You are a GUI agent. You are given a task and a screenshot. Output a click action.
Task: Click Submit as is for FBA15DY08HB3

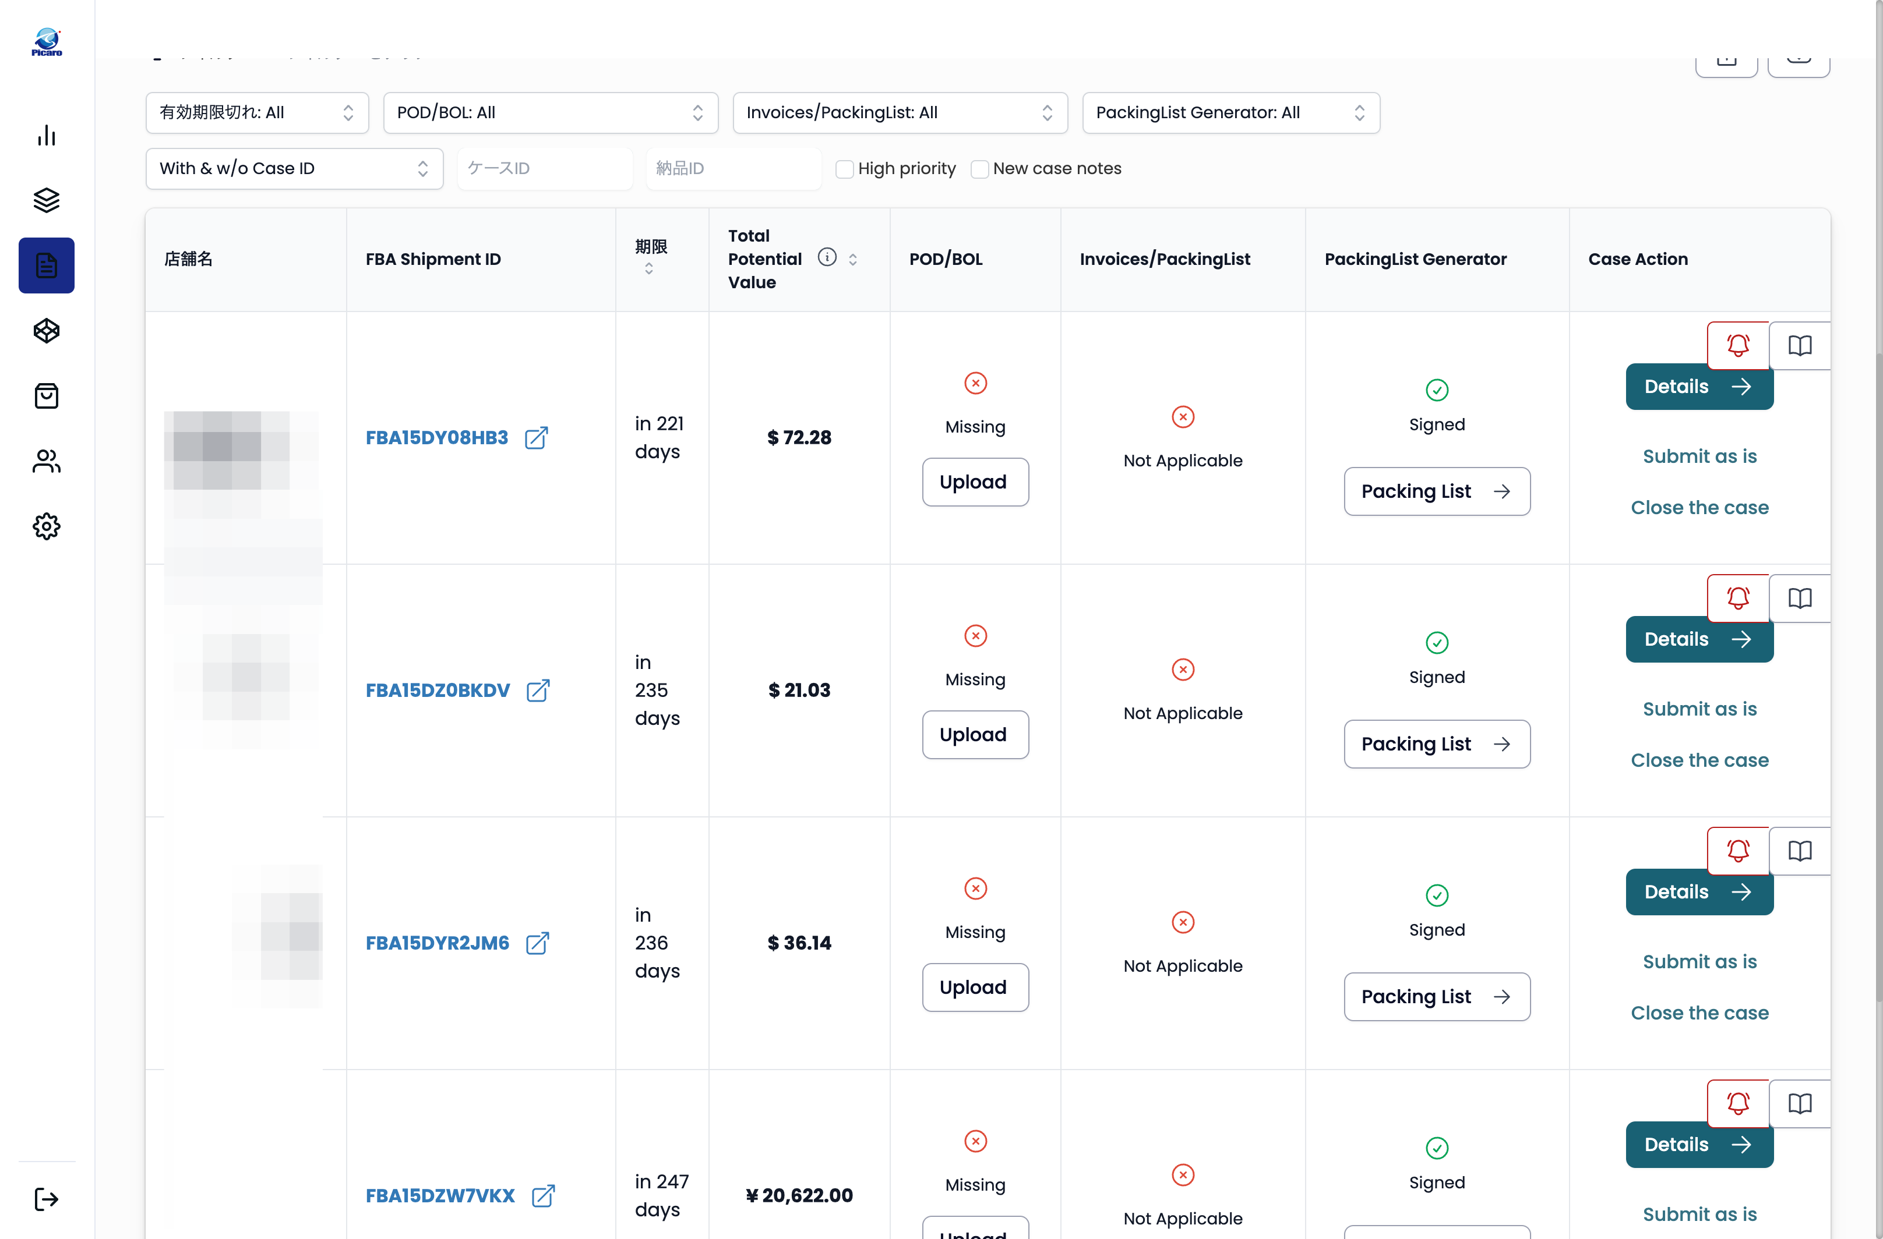click(1699, 456)
